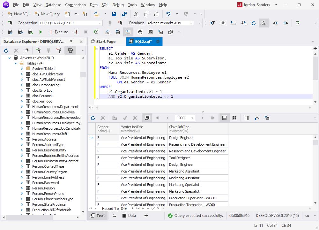Click the green Execute play icon
319x230 pixels.
(x=41, y=32)
